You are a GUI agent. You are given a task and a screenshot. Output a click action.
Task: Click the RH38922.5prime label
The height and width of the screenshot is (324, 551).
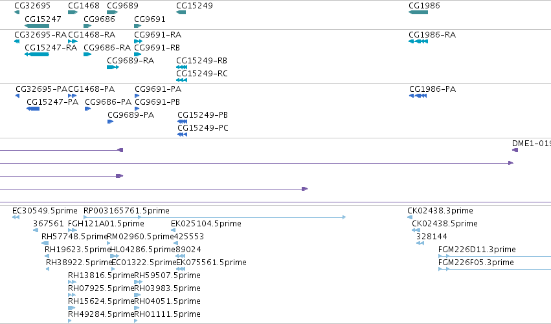79,263
